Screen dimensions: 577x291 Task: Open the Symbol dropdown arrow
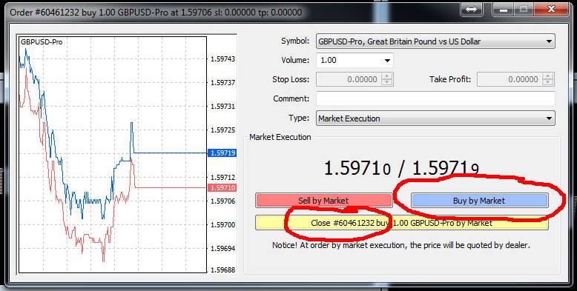(x=549, y=41)
